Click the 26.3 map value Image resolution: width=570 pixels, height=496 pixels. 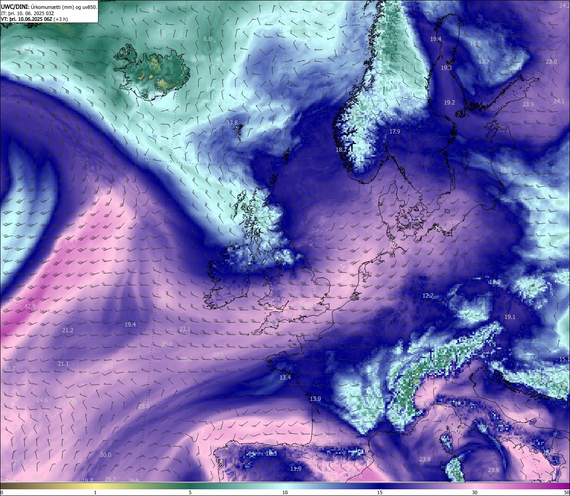[186, 359]
